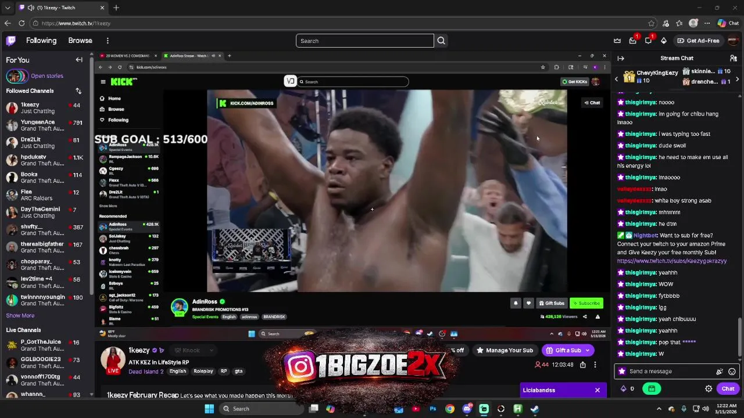Collapse the stream chat panel
The height and width of the screenshot is (418, 744).
point(621,58)
